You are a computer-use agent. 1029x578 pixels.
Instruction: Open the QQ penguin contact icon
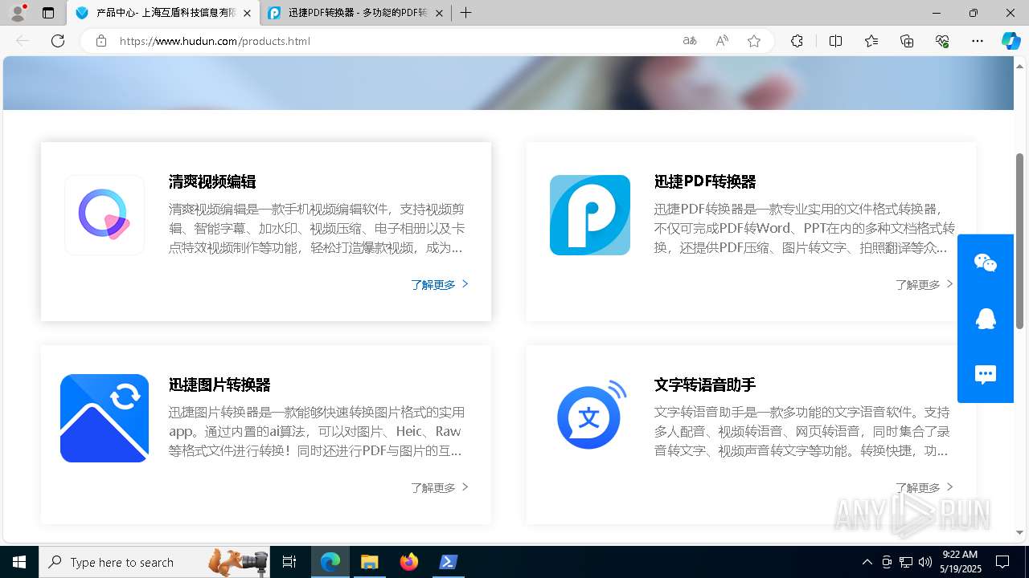click(986, 319)
